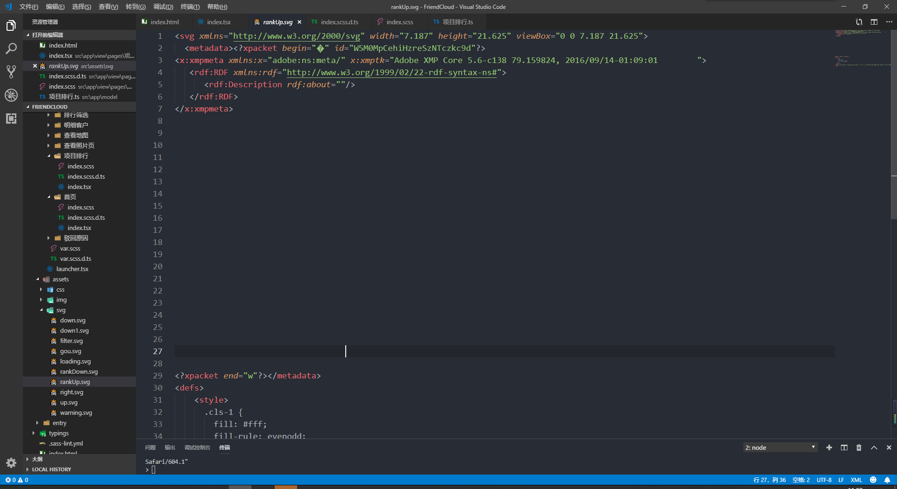Open the Extensions view
Viewport: 897px width, 489px height.
pos(11,119)
